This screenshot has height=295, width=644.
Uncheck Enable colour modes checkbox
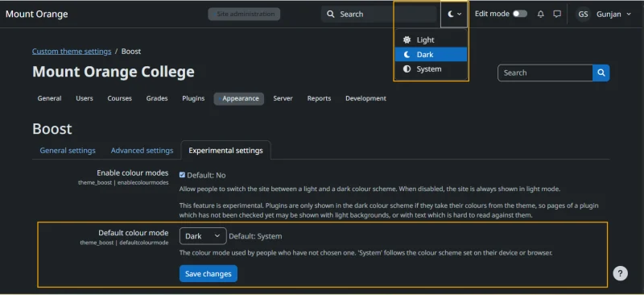(x=183, y=175)
